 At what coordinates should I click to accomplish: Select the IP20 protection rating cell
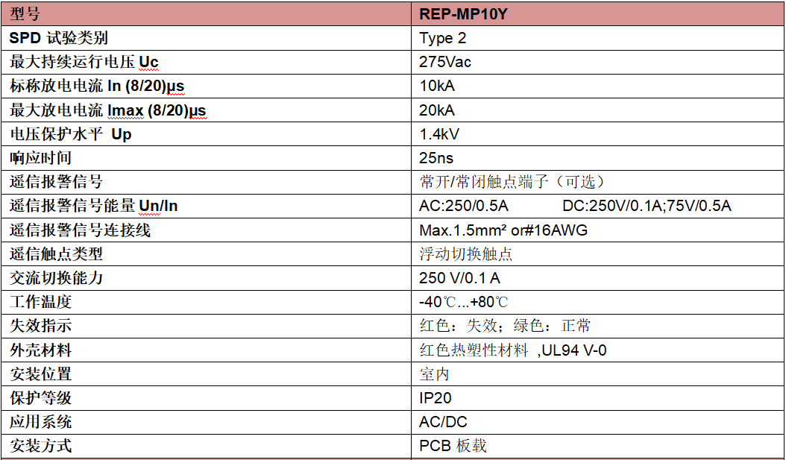pos(436,398)
